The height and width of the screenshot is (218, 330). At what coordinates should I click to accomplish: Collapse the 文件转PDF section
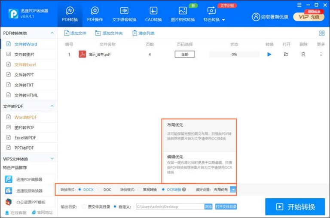click(x=52, y=106)
